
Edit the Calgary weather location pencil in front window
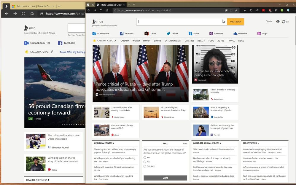click(115, 41)
